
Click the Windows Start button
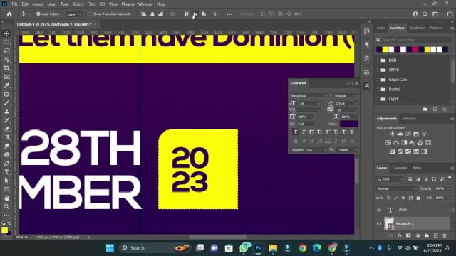(110, 248)
